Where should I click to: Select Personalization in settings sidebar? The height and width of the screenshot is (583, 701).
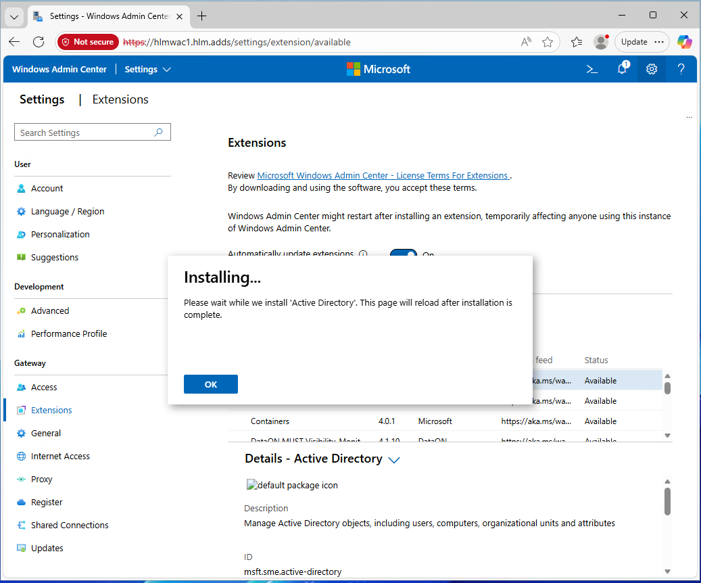coord(60,235)
